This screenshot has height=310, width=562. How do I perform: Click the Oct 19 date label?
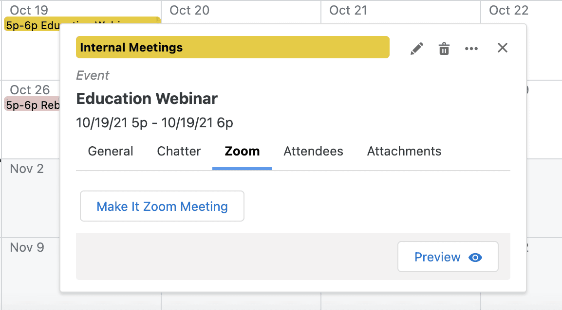29,10
